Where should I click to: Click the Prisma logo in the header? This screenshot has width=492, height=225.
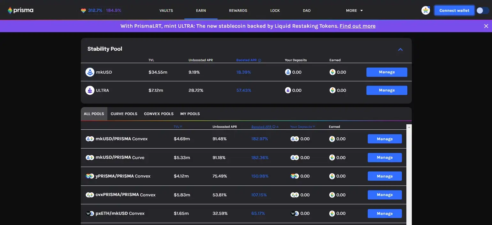click(x=20, y=11)
